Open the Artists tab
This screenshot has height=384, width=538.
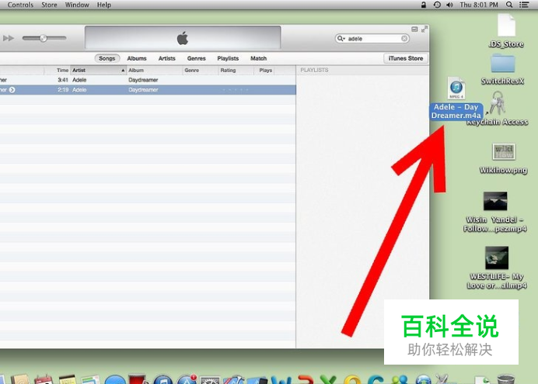166,58
